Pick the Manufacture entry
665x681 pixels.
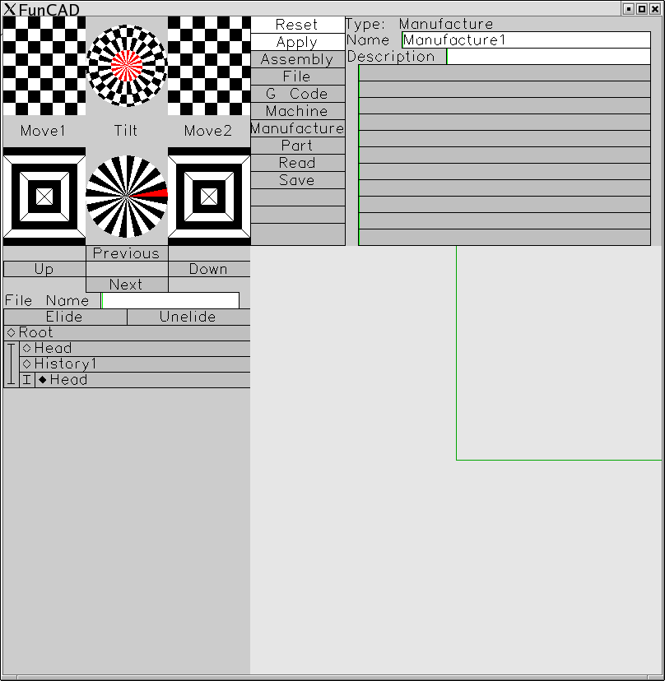coord(298,128)
